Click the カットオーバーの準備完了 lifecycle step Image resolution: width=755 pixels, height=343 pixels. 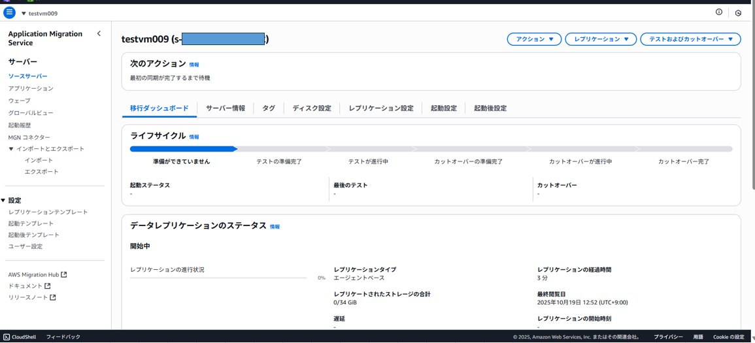tap(469, 161)
